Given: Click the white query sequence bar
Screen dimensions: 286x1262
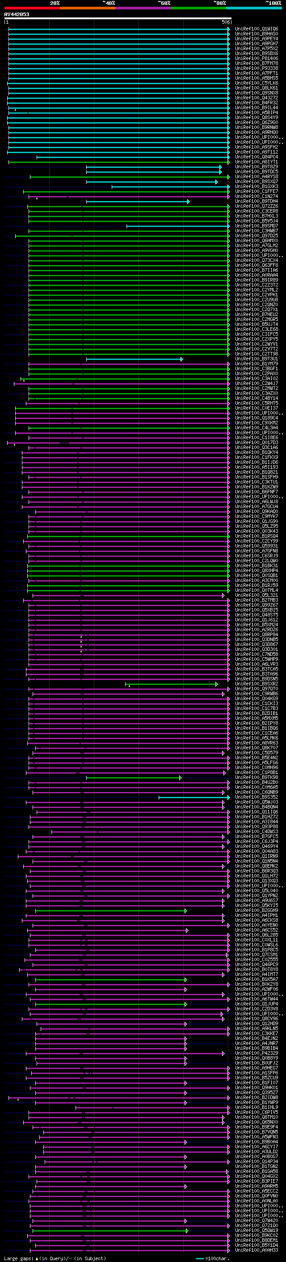Looking at the screenshot, I should (x=118, y=18).
